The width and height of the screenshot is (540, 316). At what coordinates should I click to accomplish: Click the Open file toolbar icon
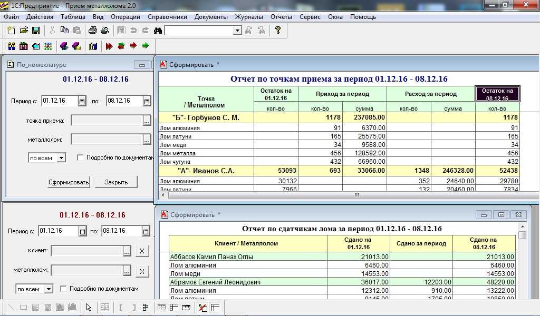24,31
